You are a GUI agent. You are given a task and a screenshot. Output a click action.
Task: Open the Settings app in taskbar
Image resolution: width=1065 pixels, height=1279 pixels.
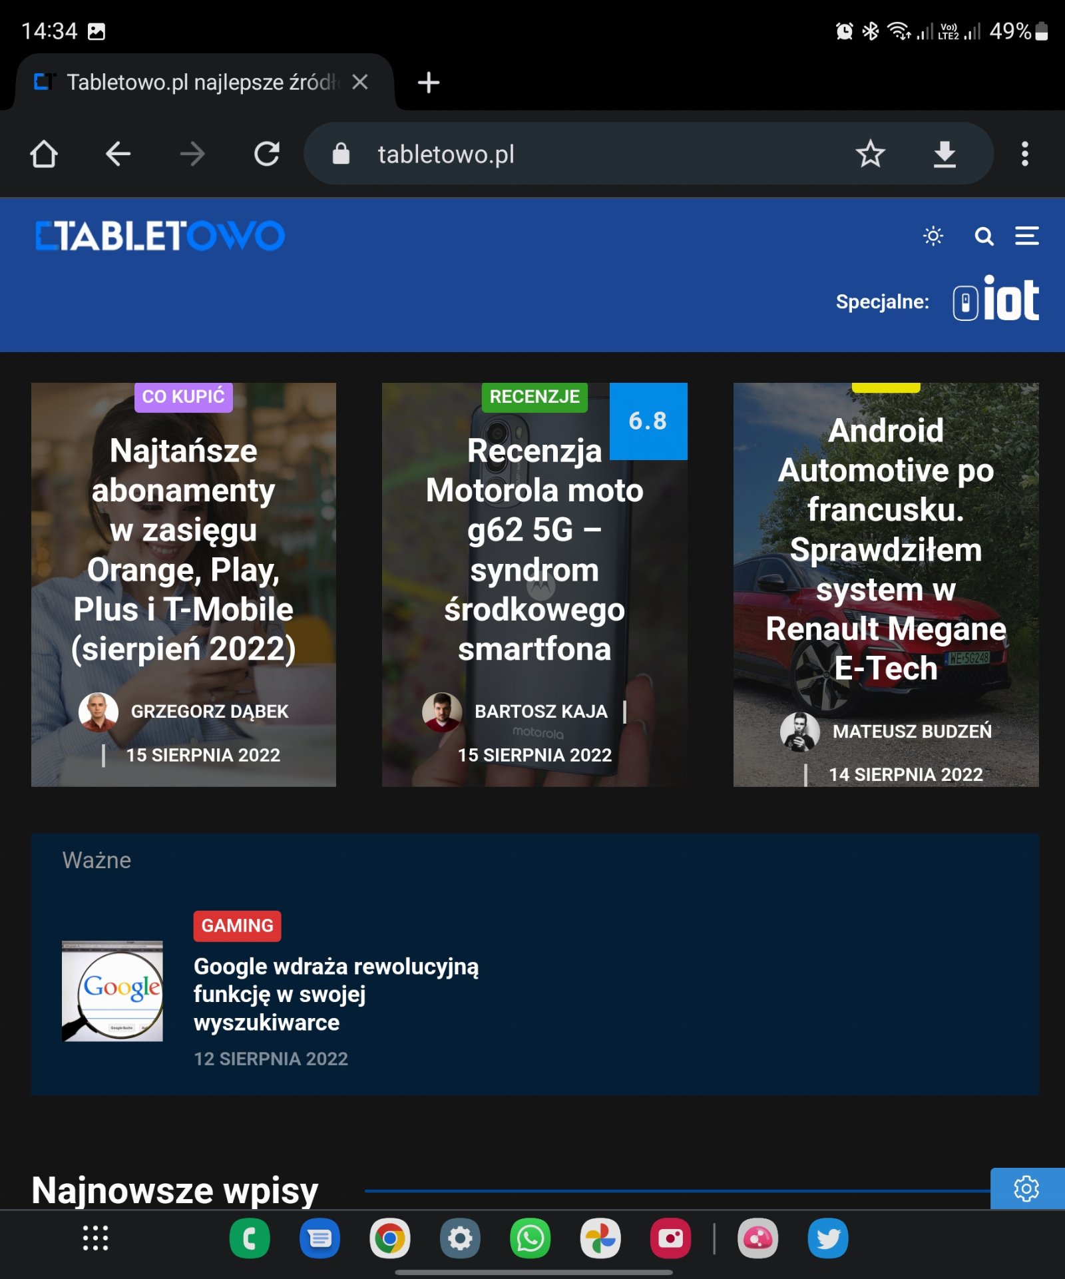coord(460,1238)
